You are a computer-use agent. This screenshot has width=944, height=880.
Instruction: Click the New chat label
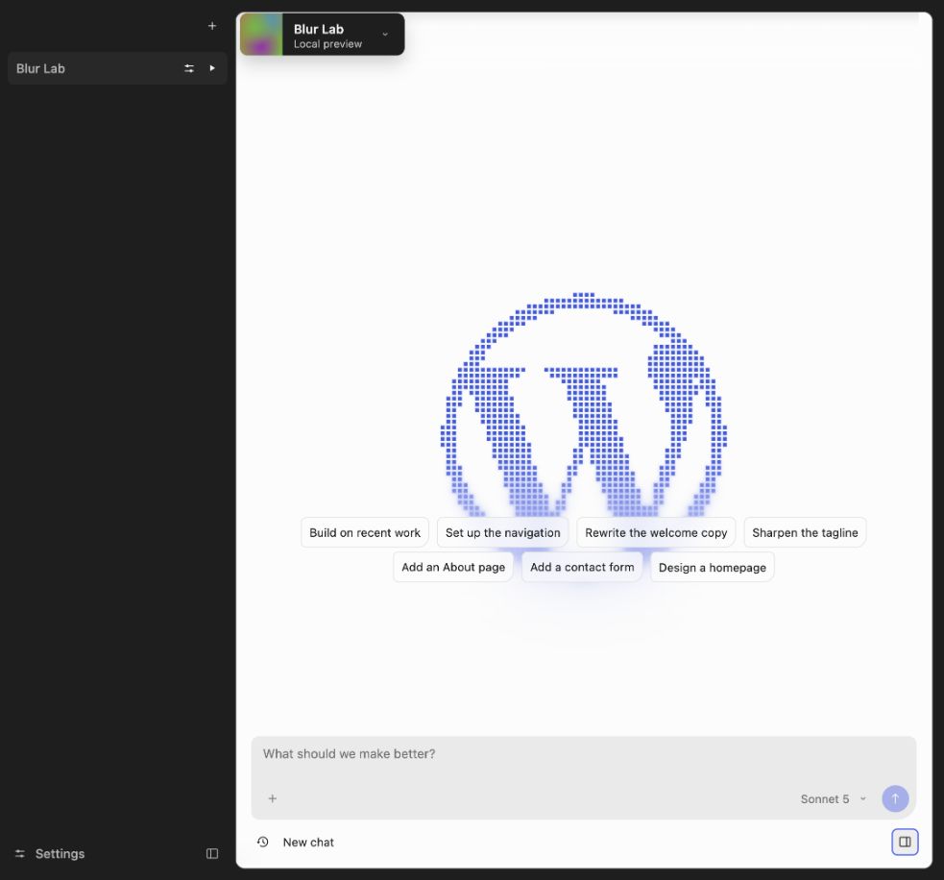pos(308,843)
